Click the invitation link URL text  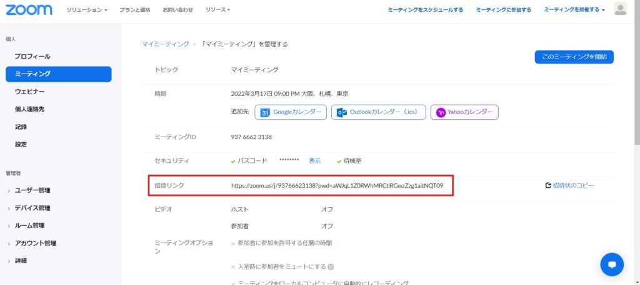(x=337, y=186)
